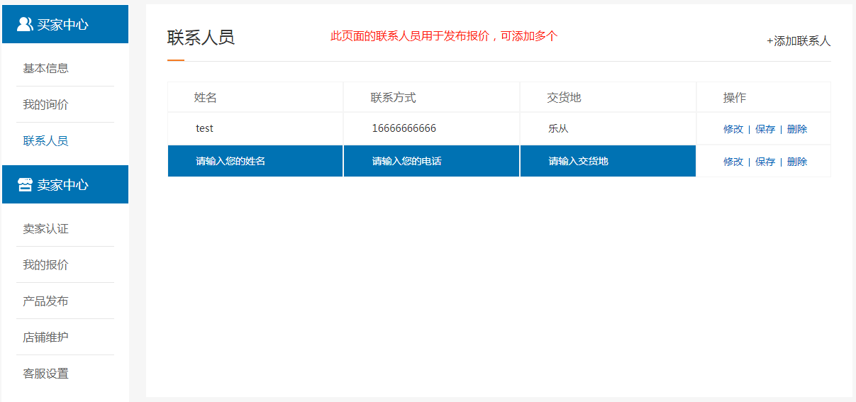Click the buyer center person icon
Image resolution: width=856 pixels, height=402 pixels.
[x=25, y=24]
